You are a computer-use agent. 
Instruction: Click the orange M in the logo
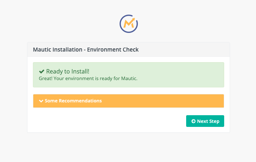(129, 24)
